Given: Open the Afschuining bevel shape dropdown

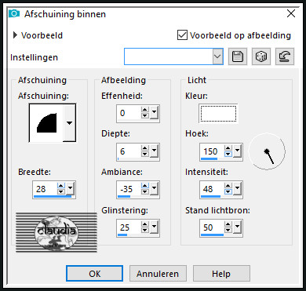Looking at the screenshot, I should click(69, 123).
